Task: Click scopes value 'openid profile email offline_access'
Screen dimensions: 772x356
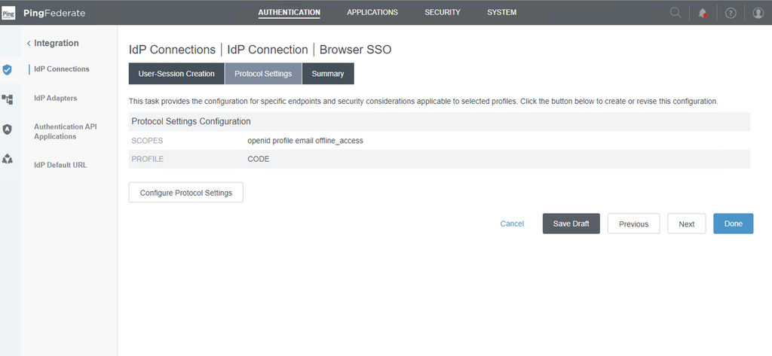Action: 305,141
